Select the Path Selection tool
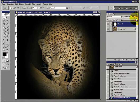The image size is (140, 102). (4, 40)
